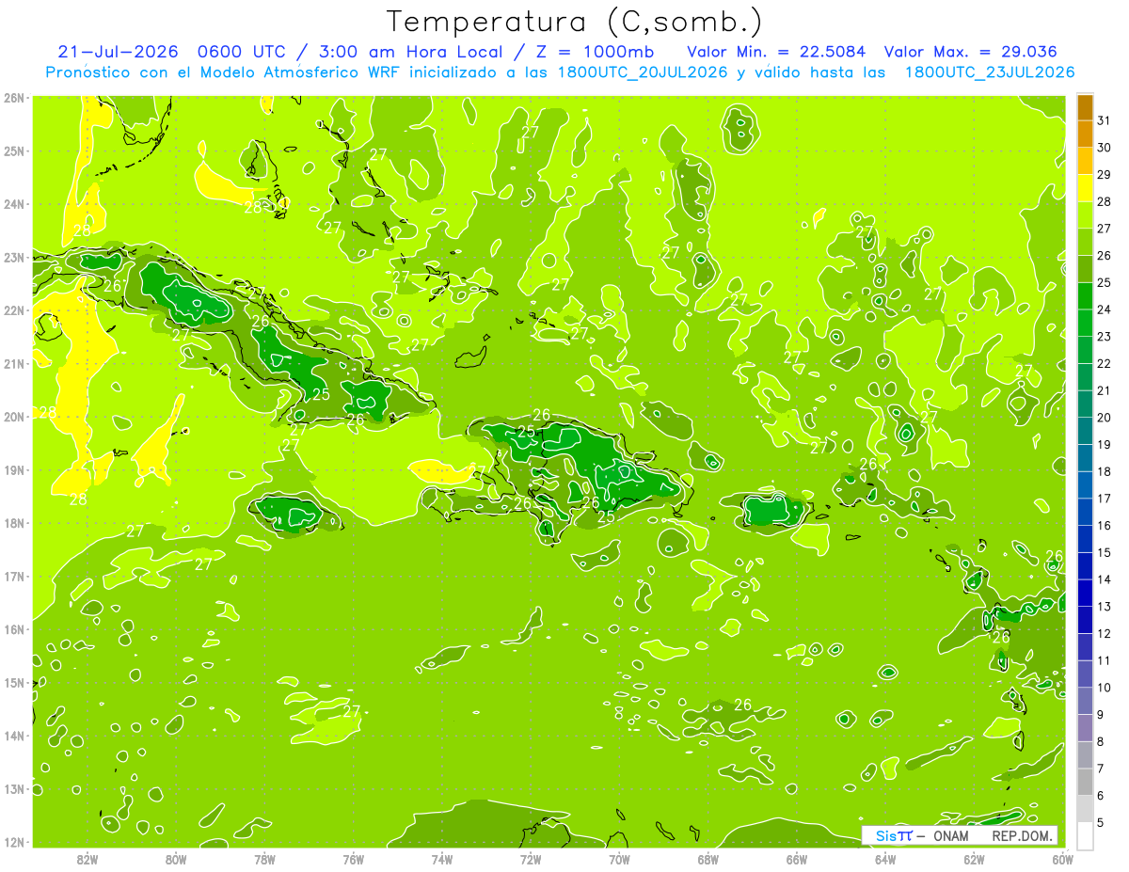The height and width of the screenshot is (872, 1129).
Task: Click the colorbar label '18'
Action: [1104, 471]
